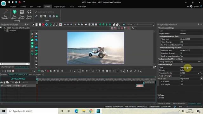203x114 pixels.
Task: Click the add image object icon
Action: click(x=32, y=40)
